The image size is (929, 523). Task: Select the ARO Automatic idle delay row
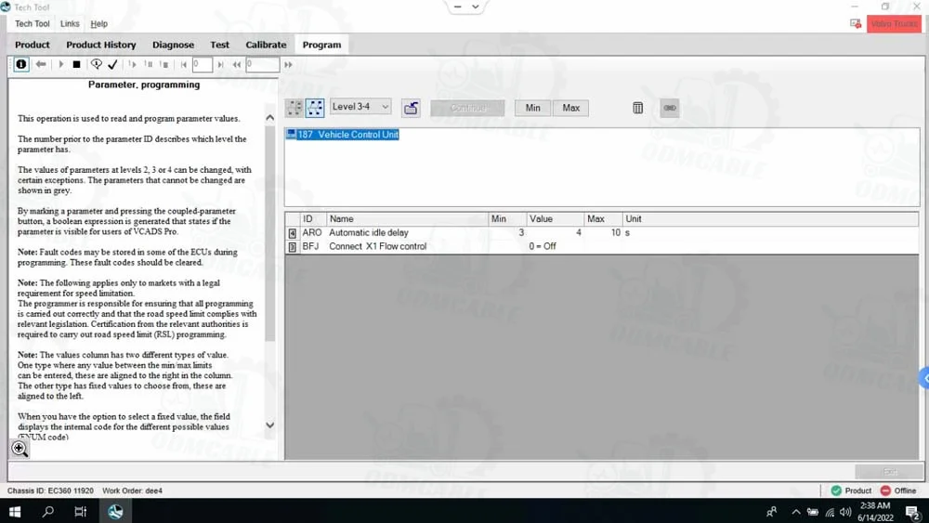tap(368, 233)
